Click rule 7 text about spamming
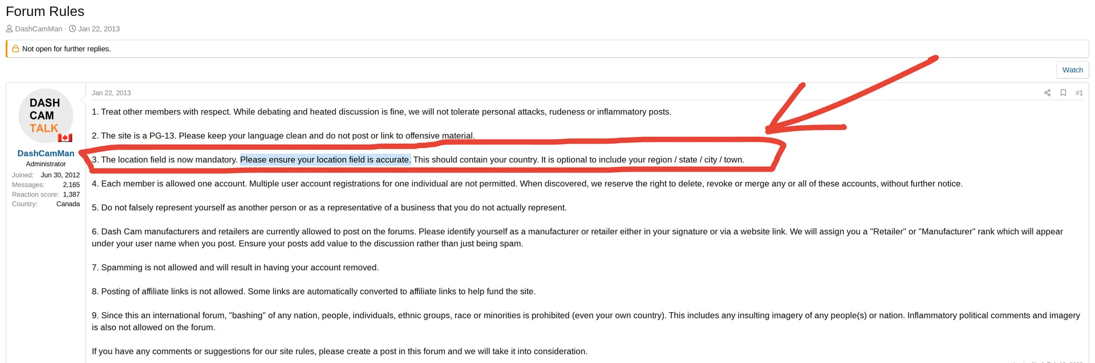This screenshot has width=1095, height=363. pyautogui.click(x=235, y=267)
